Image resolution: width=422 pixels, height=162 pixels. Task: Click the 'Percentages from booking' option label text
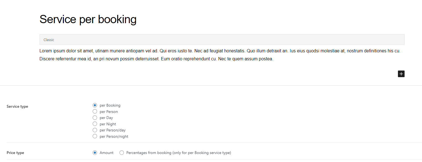click(x=178, y=153)
